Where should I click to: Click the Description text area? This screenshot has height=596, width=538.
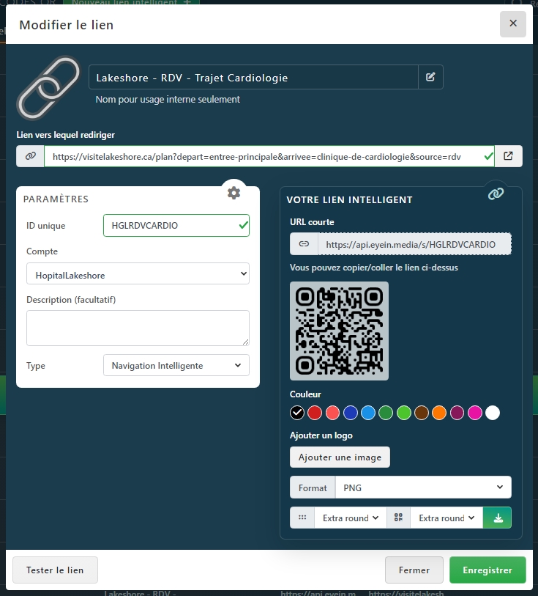(x=138, y=328)
